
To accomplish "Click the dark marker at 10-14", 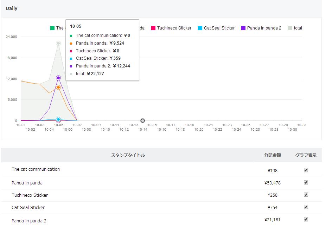I will tap(143, 121).
